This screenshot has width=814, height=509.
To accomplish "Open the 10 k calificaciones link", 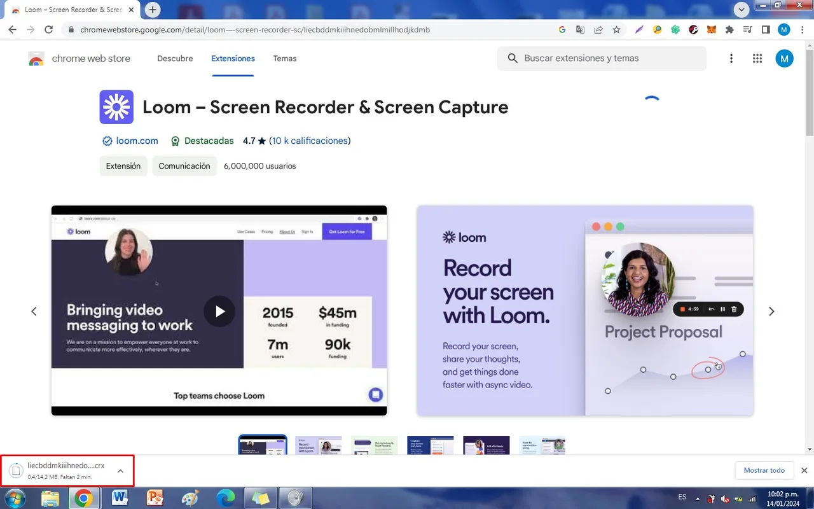I will tap(310, 141).
